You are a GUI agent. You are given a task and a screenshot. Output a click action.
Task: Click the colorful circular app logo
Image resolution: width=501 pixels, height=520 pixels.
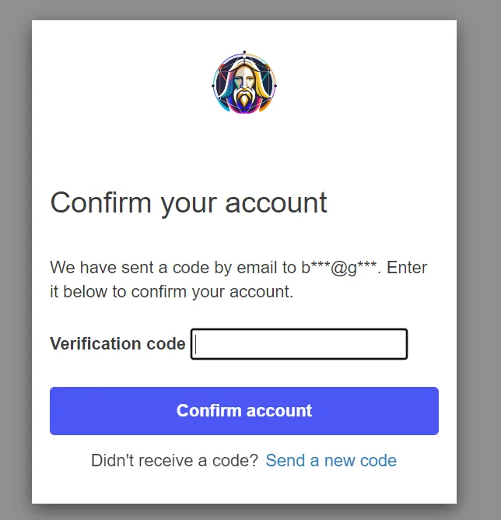coord(244,84)
